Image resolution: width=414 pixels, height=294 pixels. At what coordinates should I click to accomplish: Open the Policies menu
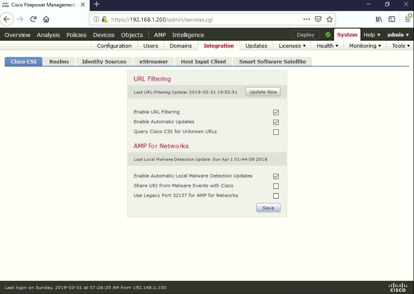click(x=76, y=35)
